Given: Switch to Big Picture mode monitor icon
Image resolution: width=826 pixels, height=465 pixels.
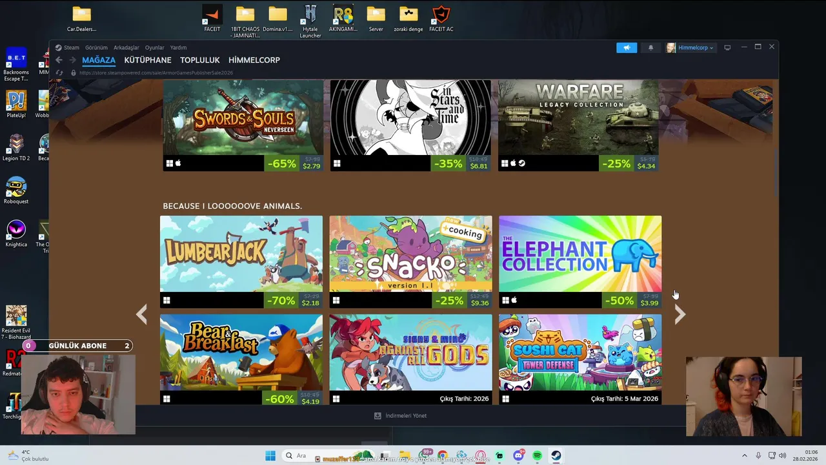Looking at the screenshot, I should (x=727, y=48).
